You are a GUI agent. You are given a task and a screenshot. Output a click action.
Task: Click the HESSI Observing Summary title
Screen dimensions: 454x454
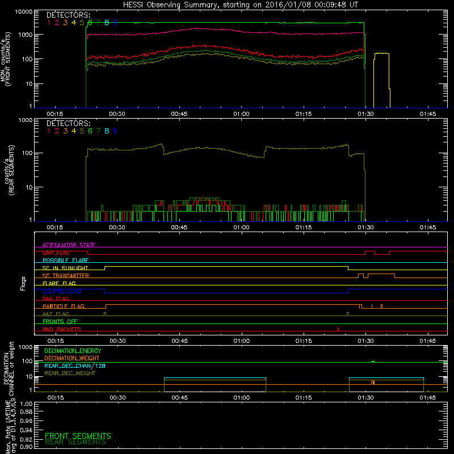pos(240,5)
